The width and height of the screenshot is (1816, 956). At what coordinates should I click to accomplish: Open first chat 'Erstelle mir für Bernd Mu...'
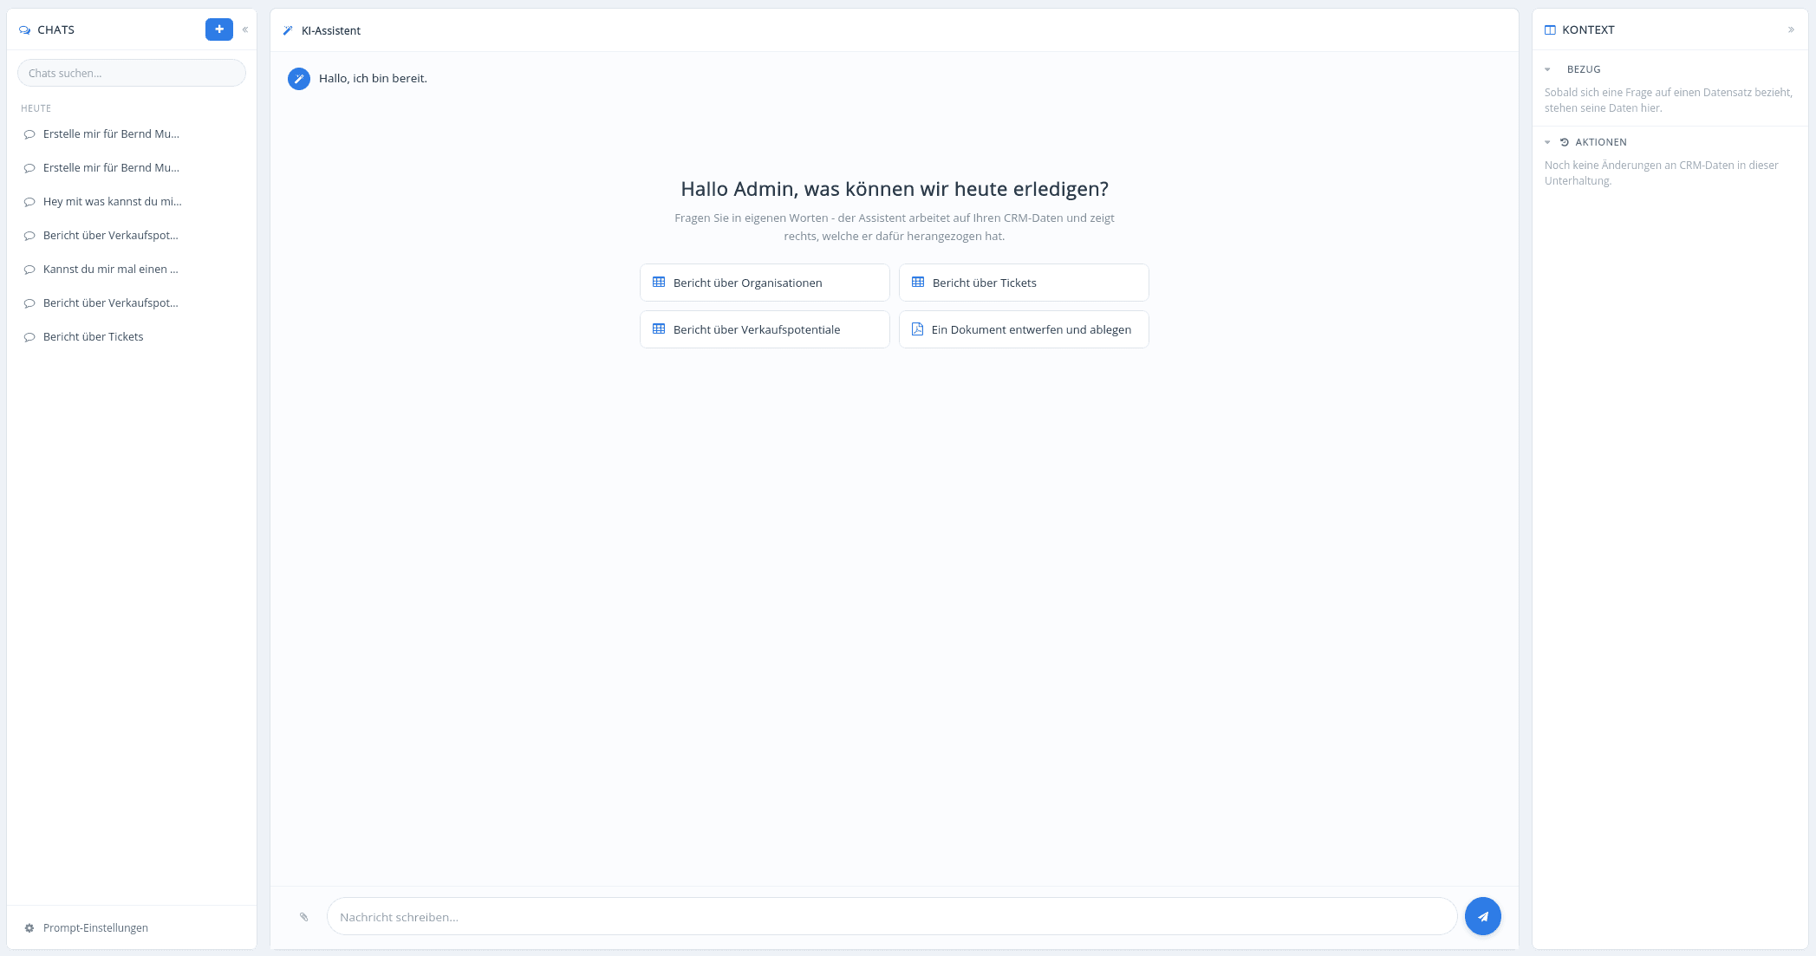point(132,133)
